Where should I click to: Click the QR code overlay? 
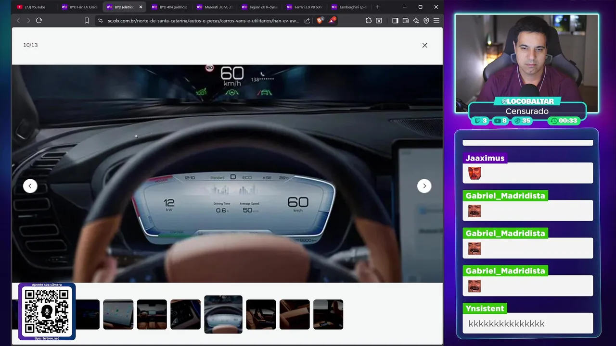(x=47, y=311)
